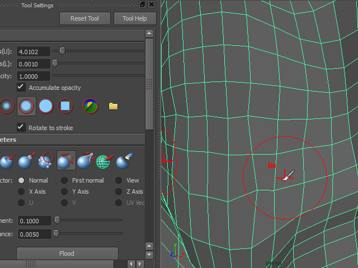358x268 pixels.
Task: Click the Radius(U) slider handle
Action: pos(62,51)
